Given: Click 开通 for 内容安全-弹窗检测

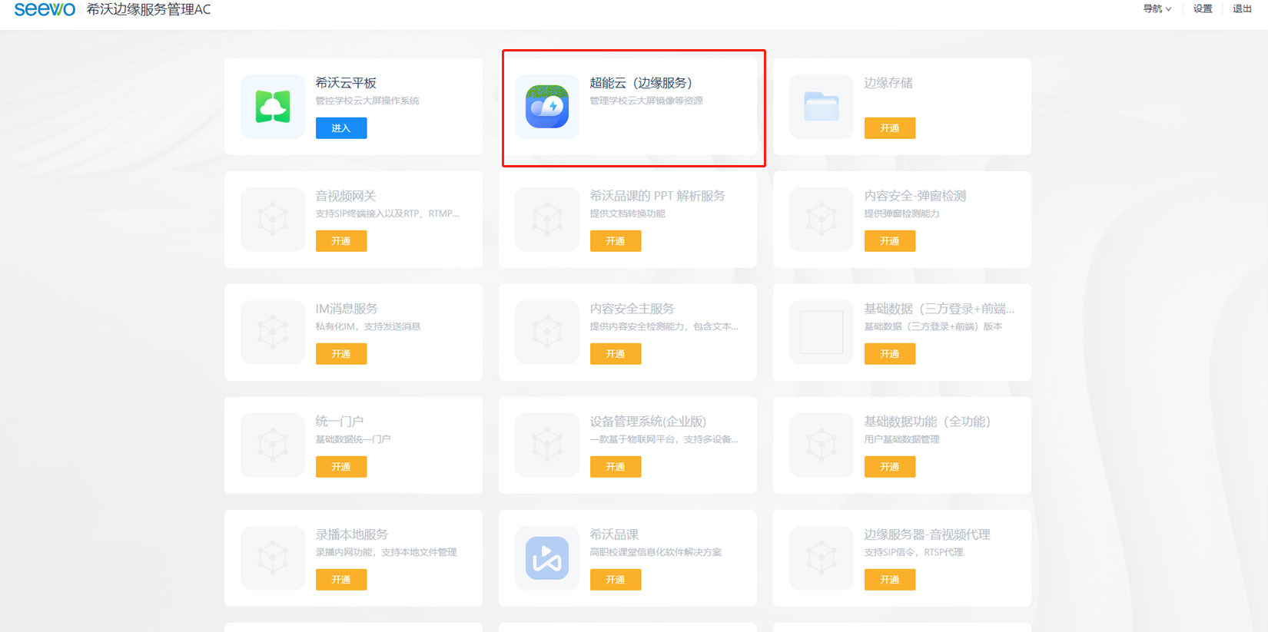Looking at the screenshot, I should (890, 241).
